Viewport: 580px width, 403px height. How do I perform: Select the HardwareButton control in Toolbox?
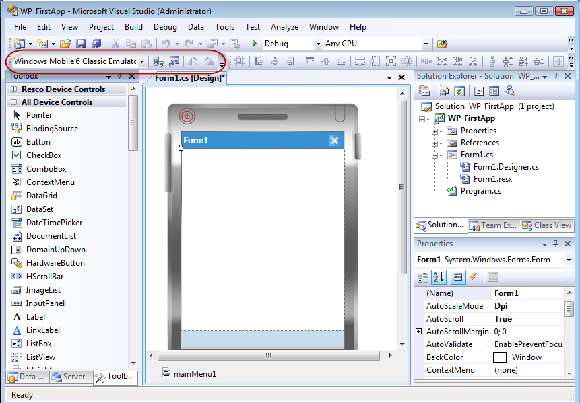click(55, 262)
